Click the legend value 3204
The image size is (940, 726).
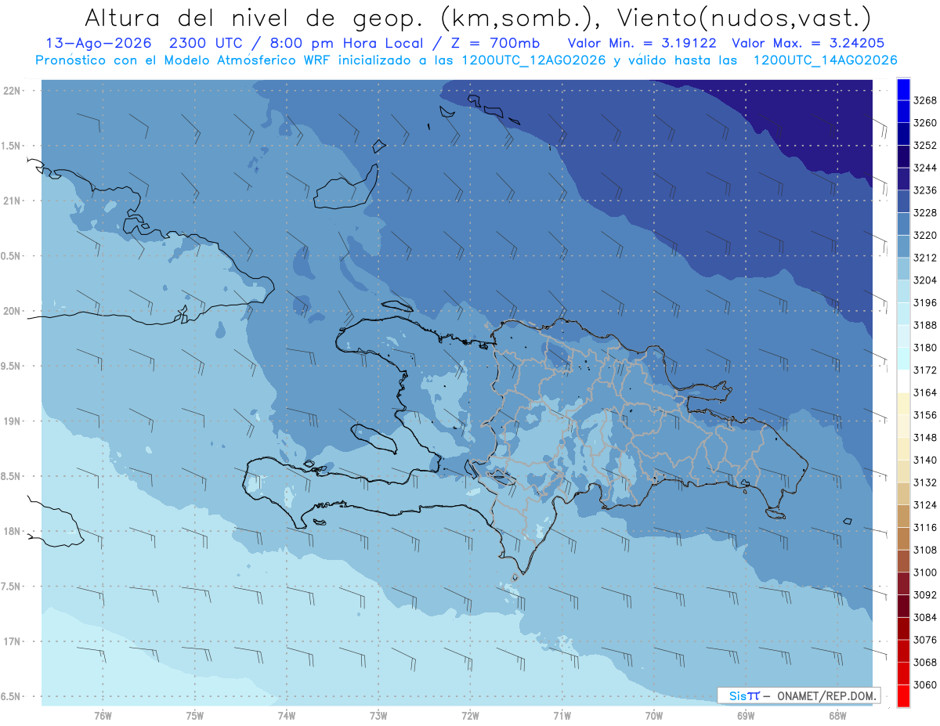point(925,280)
